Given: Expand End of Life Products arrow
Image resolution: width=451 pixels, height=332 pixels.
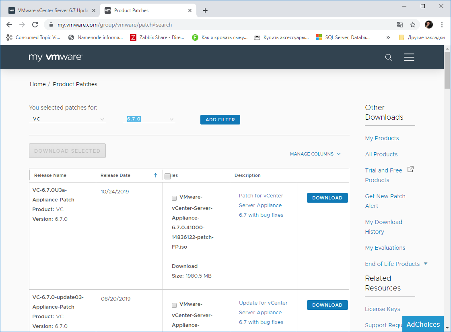Looking at the screenshot, I should (x=426, y=264).
